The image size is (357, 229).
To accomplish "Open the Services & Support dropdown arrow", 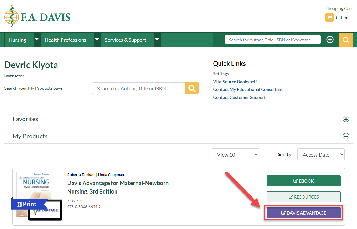I will pyautogui.click(x=157, y=40).
